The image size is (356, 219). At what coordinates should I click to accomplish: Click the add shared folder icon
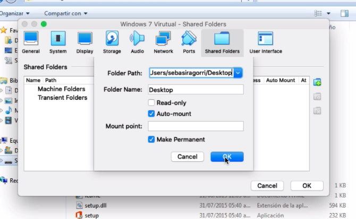click(x=317, y=82)
